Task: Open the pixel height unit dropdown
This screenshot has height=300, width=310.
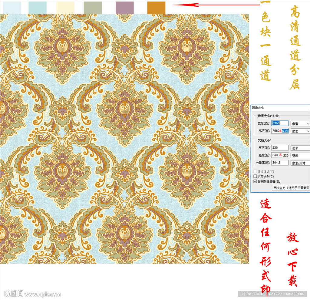Action: pos(300,131)
